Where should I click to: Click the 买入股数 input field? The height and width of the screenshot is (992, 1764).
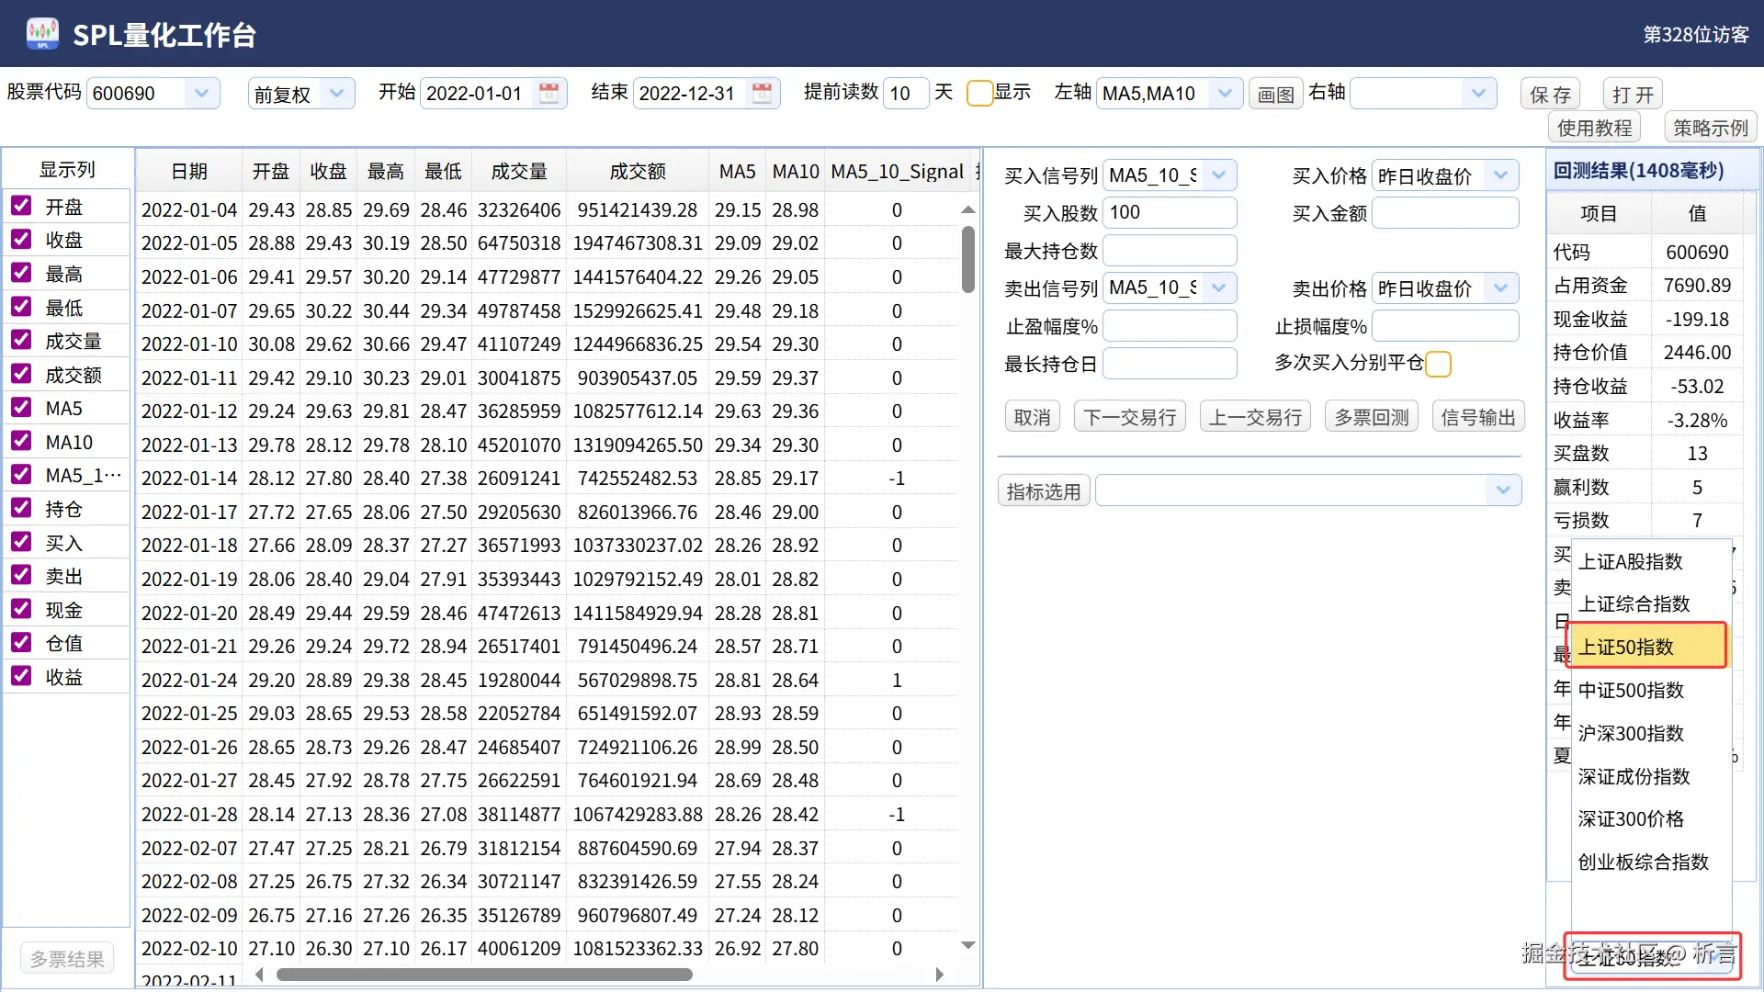tap(1169, 212)
